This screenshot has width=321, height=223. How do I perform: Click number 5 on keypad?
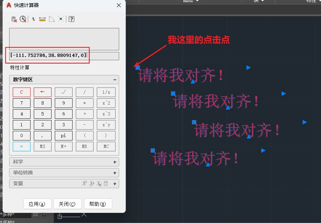pos(43,114)
